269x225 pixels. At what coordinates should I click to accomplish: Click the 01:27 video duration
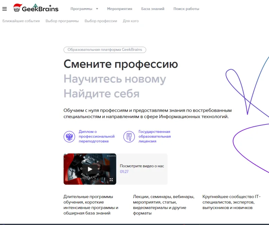point(124,172)
